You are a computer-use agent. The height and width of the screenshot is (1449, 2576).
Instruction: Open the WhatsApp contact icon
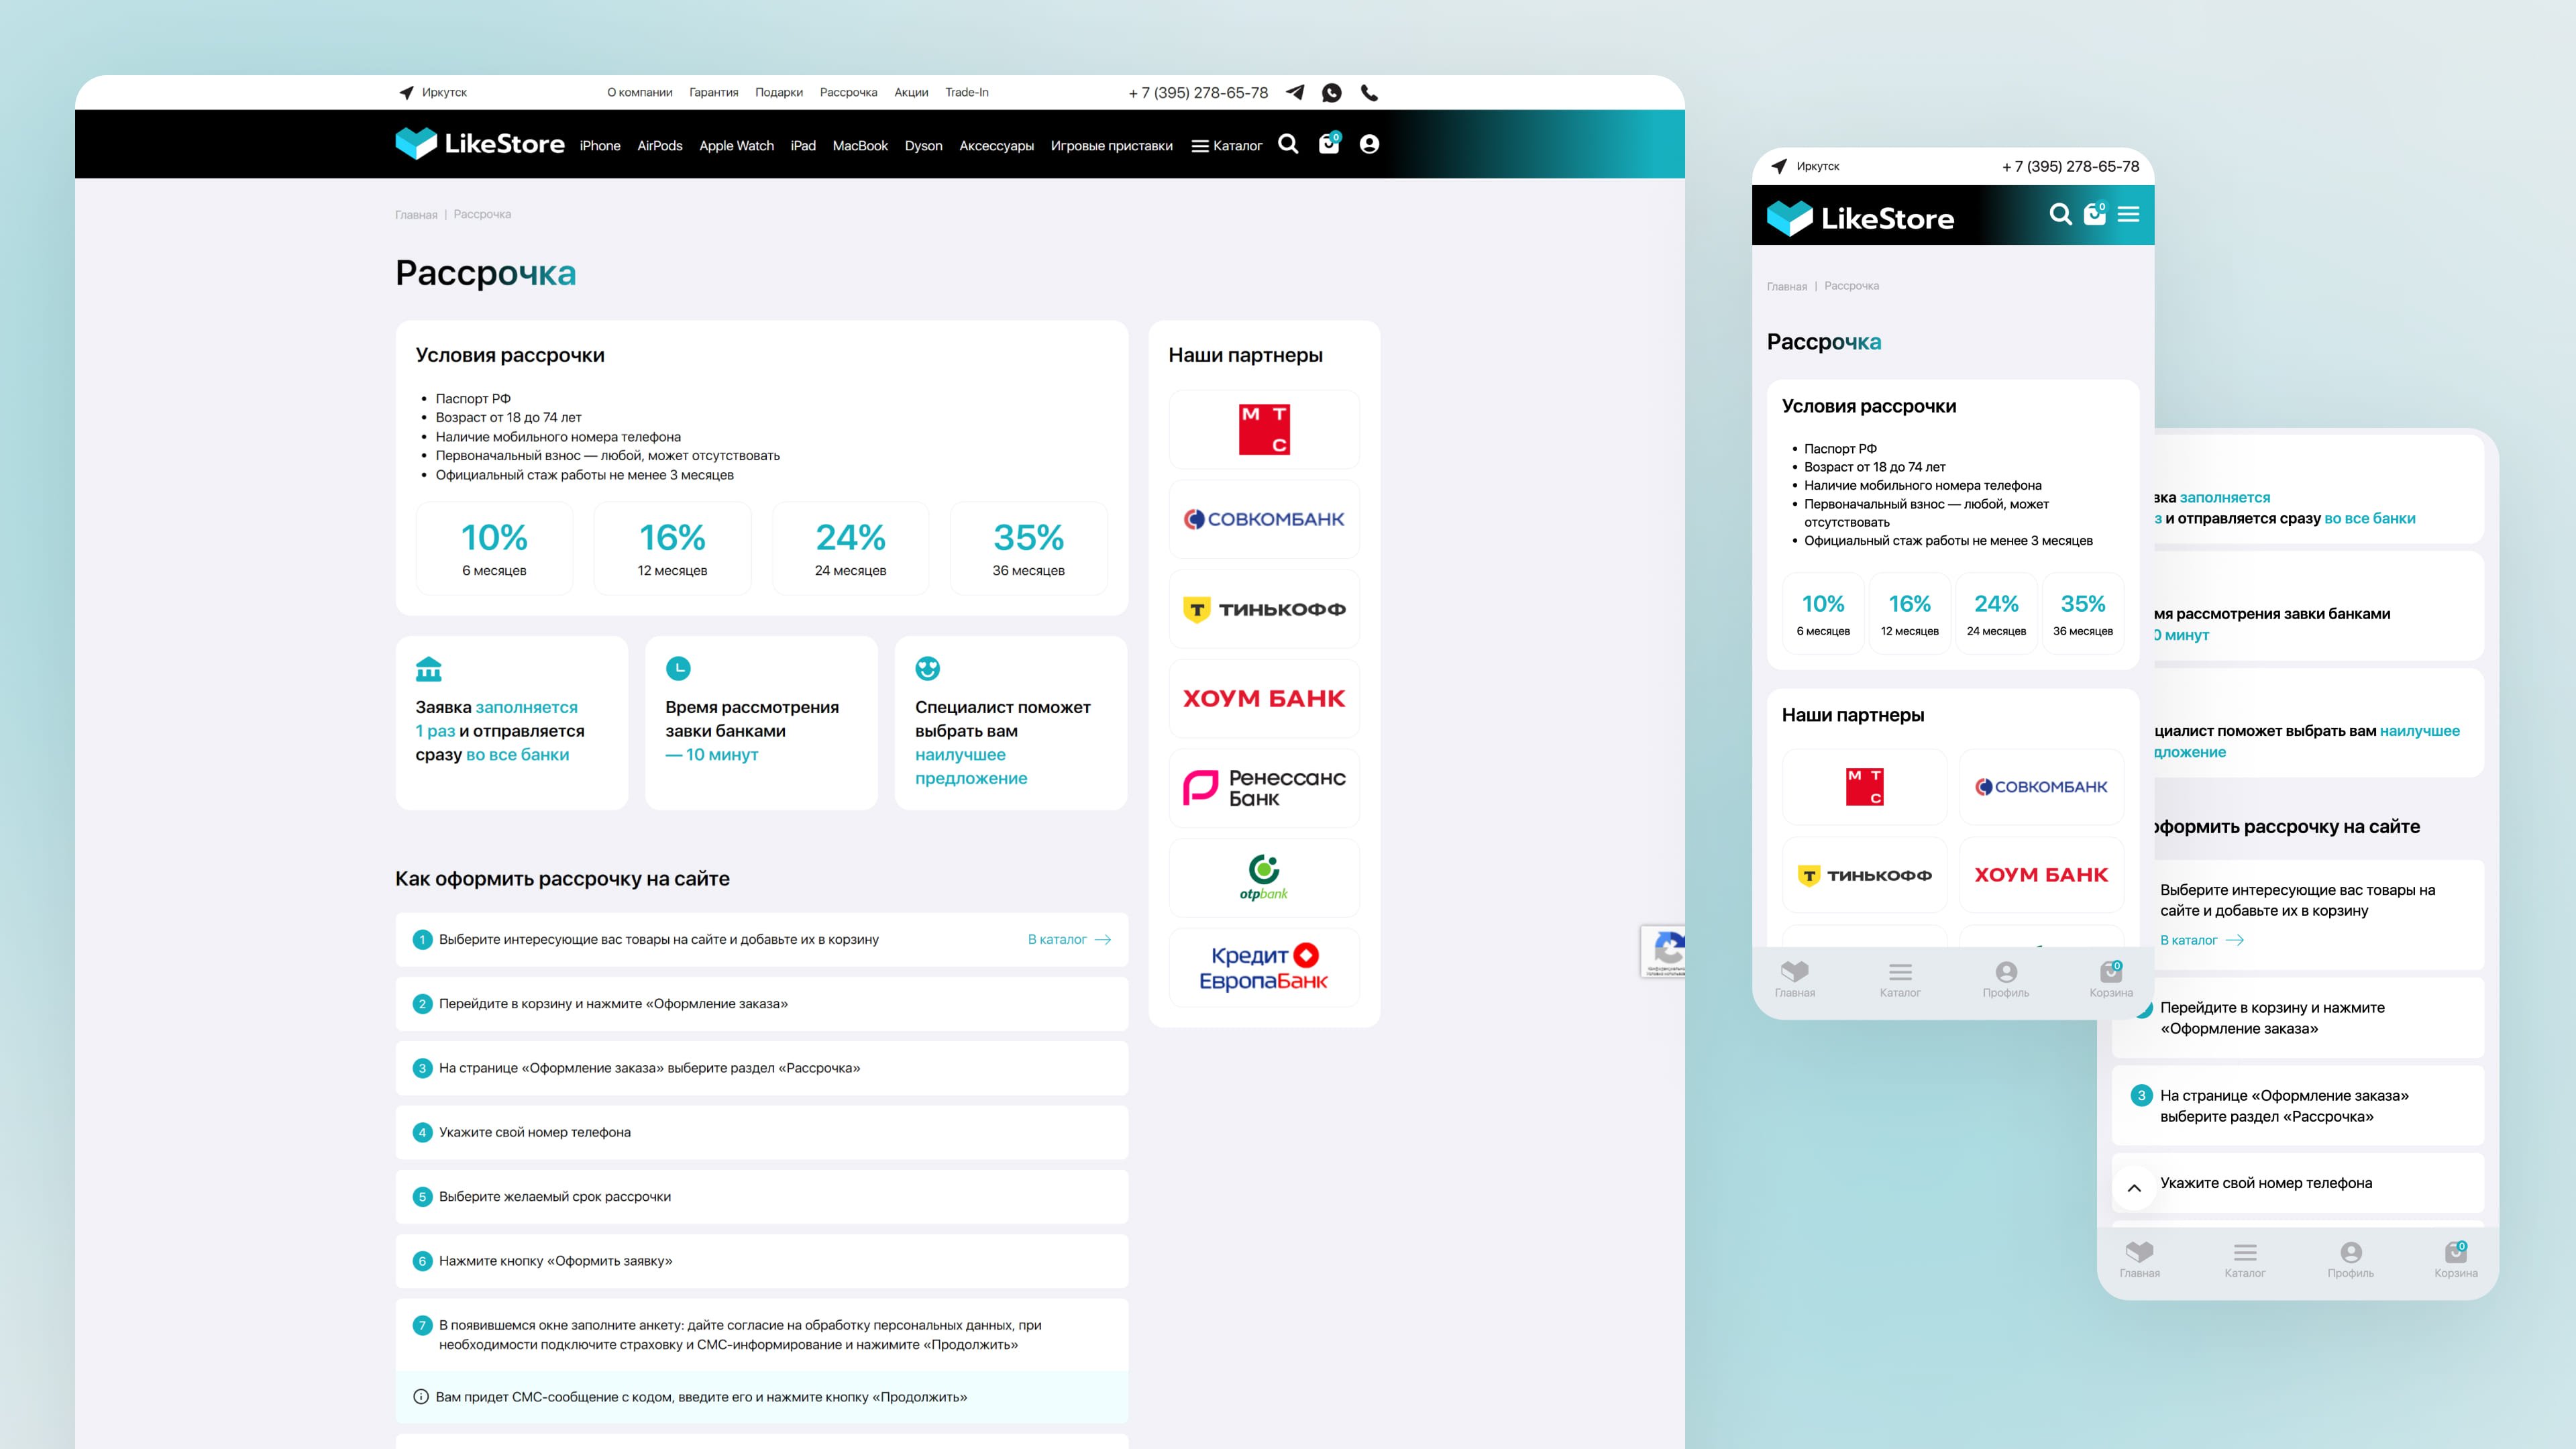click(1331, 92)
